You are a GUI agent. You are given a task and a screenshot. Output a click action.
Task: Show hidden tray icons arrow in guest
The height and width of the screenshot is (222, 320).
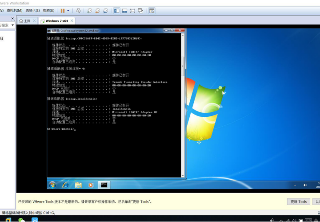[x=295, y=185]
